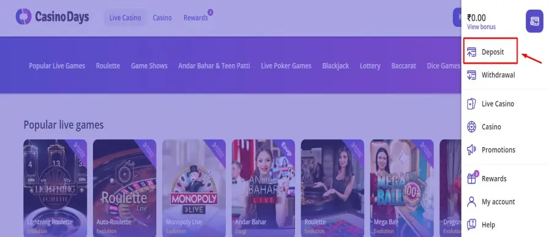
Task: Select the Roulette category filter
Action: tap(108, 66)
